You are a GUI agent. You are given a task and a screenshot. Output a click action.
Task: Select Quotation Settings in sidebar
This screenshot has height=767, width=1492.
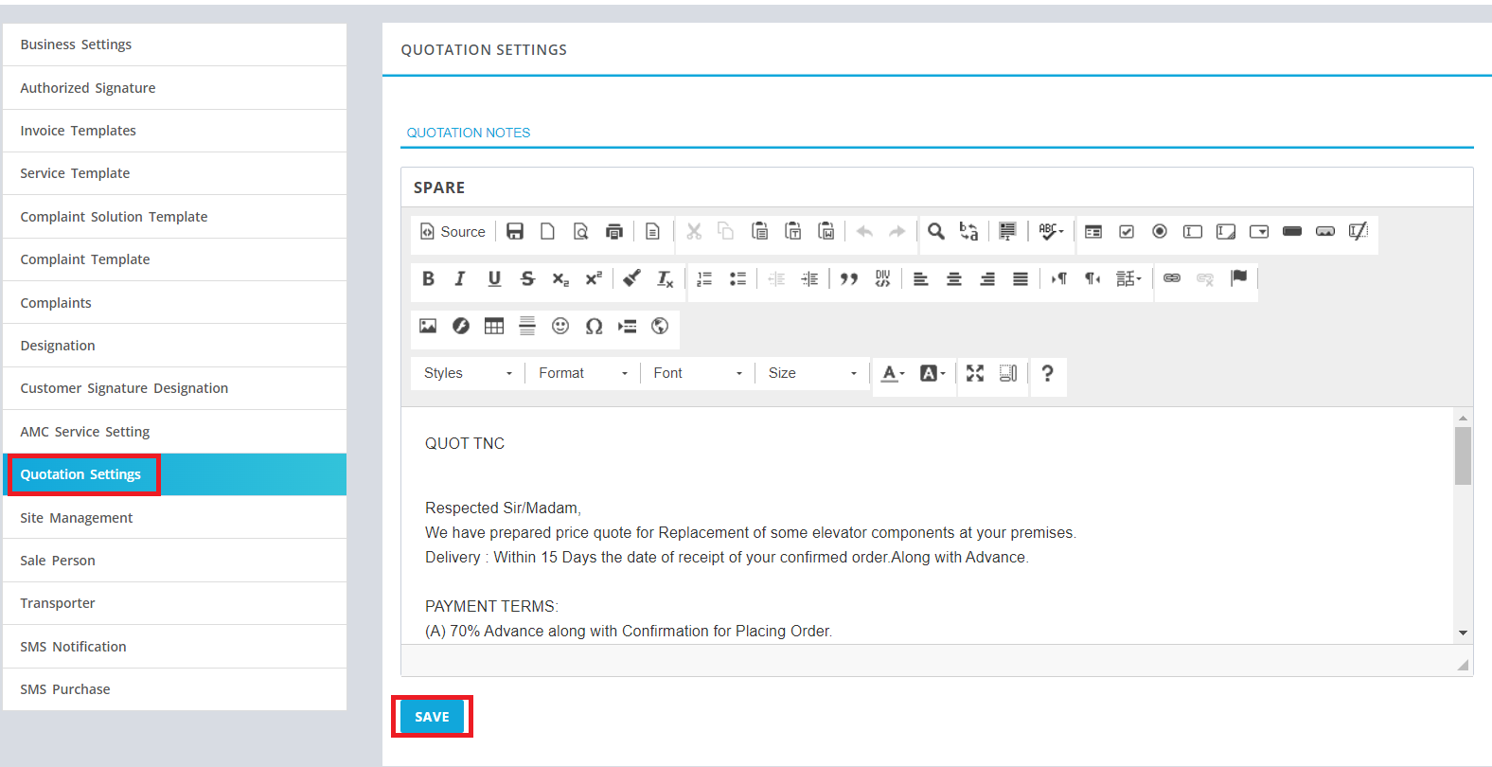click(x=174, y=474)
